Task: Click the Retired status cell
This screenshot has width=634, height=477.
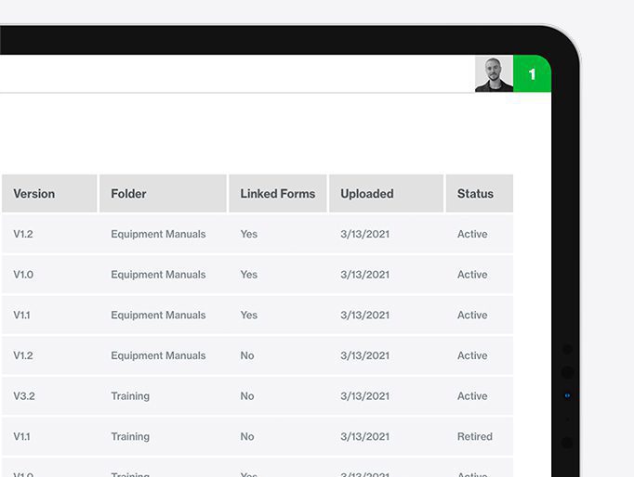Action: coord(475,436)
